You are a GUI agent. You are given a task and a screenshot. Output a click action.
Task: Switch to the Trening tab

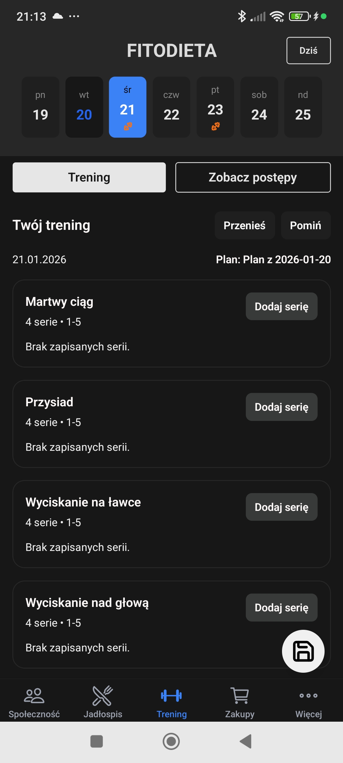[x=89, y=177]
